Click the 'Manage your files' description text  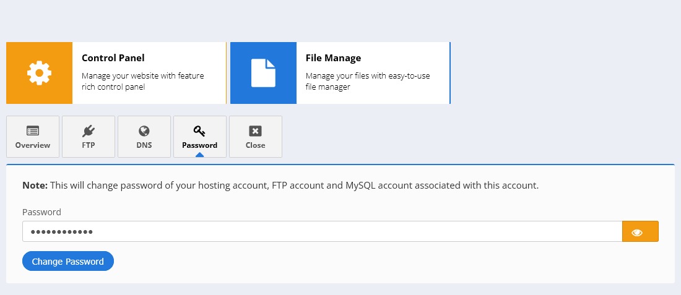tap(367, 82)
